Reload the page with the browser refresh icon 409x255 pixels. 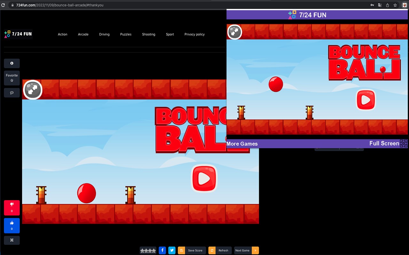tap(3, 5)
